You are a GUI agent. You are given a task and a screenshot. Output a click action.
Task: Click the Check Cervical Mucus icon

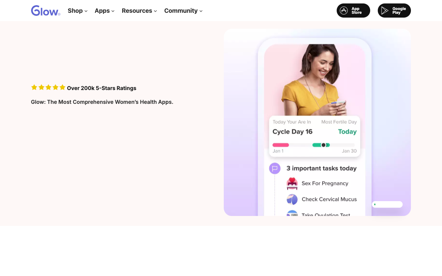(292, 199)
